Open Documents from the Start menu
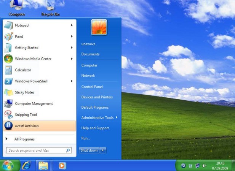Viewport: 235px width, 171px height. (x=90, y=54)
